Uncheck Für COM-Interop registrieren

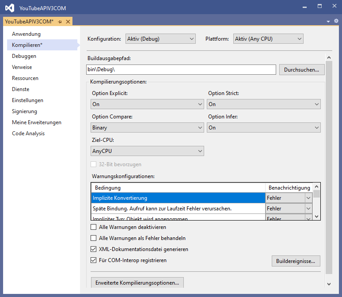(x=93, y=260)
